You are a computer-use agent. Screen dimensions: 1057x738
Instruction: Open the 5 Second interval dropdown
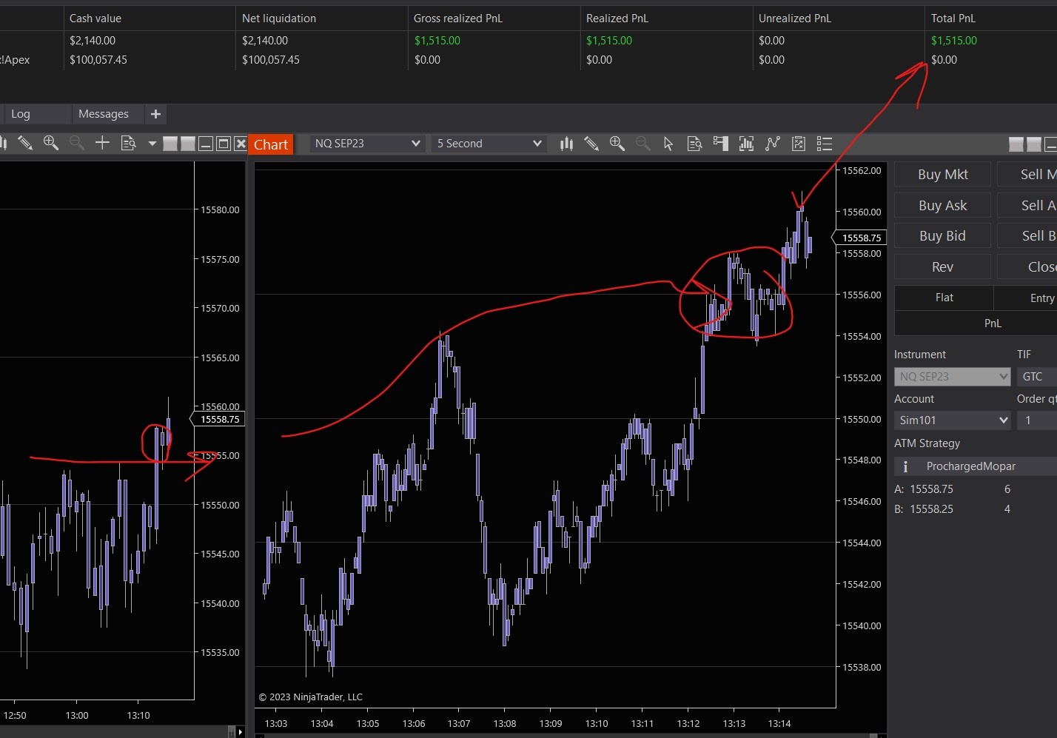[x=489, y=144]
